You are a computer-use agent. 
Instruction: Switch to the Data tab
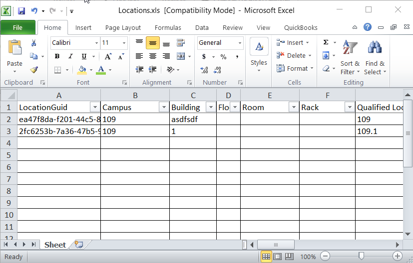[202, 27]
